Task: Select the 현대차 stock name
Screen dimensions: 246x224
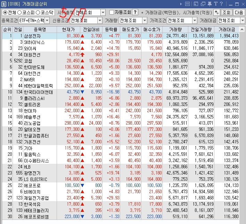Action: 30,111
